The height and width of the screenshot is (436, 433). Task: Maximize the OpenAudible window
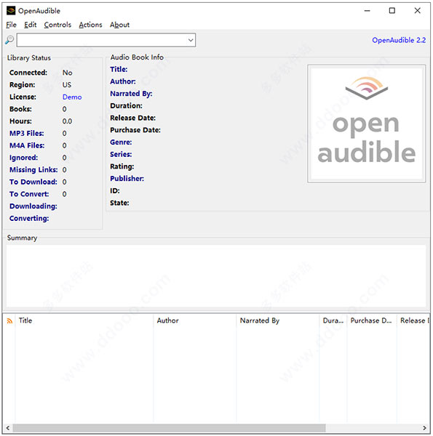pos(392,11)
